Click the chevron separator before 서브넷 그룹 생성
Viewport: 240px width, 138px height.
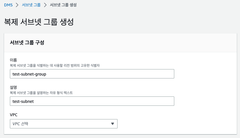pyautogui.click(x=45, y=5)
